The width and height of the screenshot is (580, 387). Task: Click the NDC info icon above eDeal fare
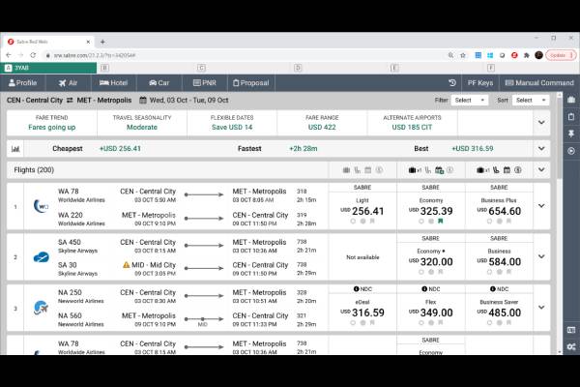coord(356,289)
